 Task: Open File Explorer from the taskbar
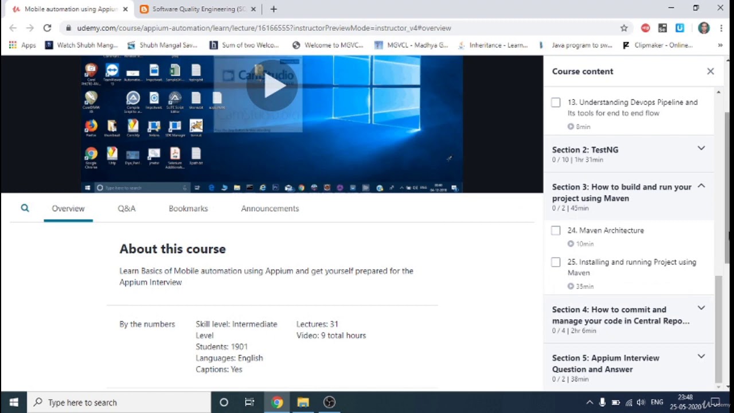click(303, 402)
